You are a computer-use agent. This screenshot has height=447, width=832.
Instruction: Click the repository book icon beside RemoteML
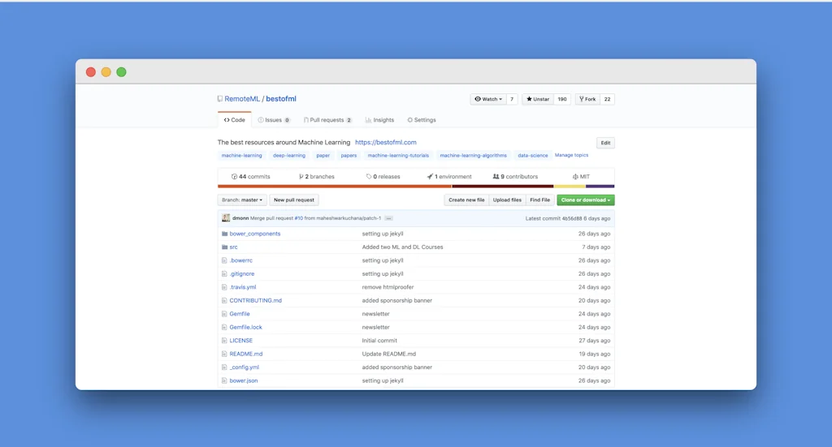click(x=219, y=99)
